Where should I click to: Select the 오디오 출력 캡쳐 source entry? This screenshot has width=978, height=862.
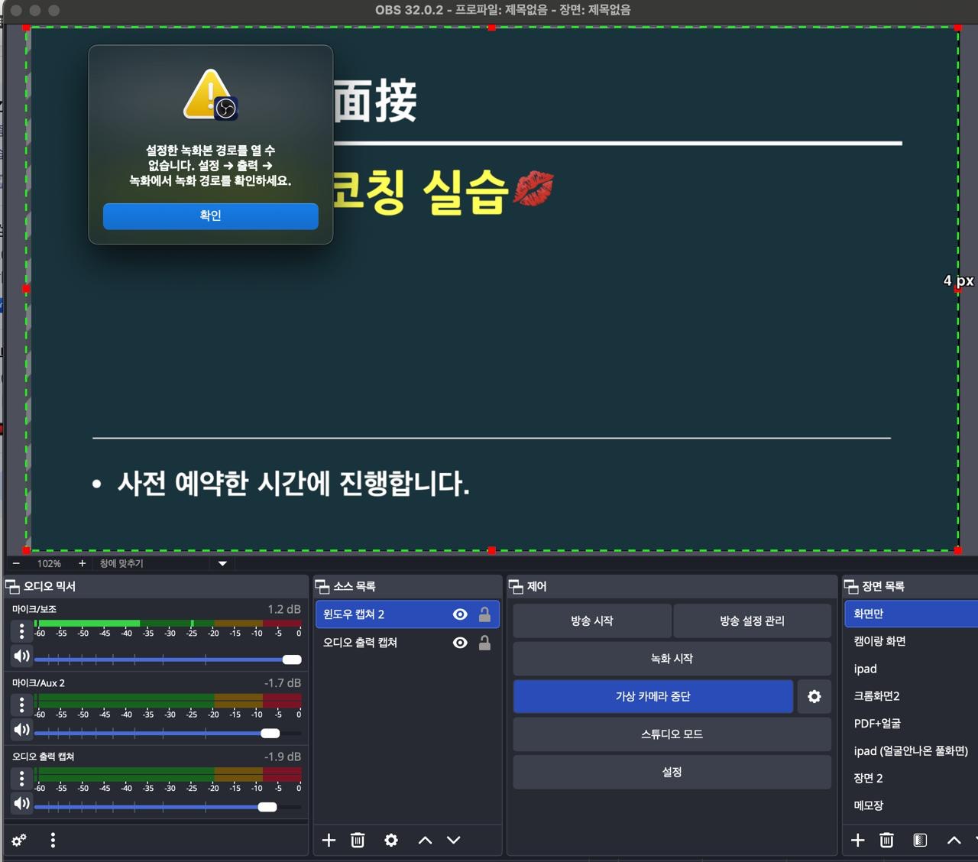tap(382, 643)
